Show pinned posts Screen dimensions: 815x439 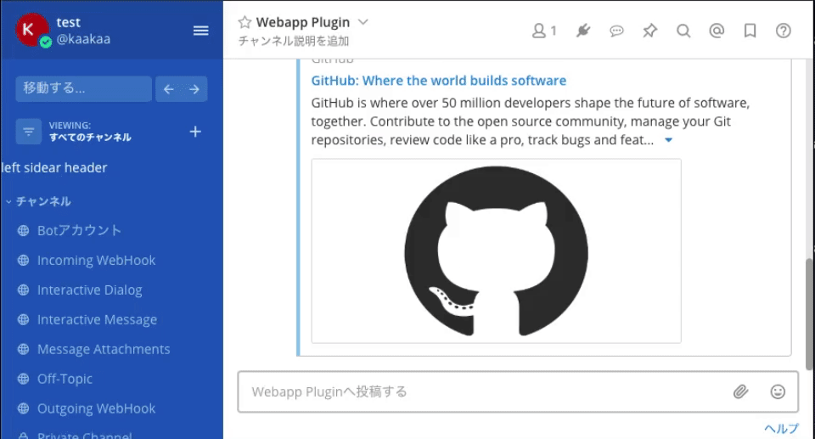click(649, 31)
